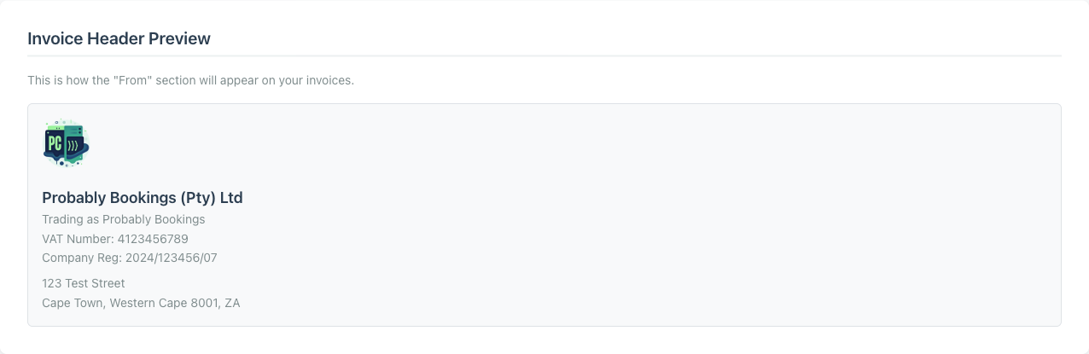The height and width of the screenshot is (354, 1089).
Task: Click the "VAT Number" label
Action: [78, 239]
